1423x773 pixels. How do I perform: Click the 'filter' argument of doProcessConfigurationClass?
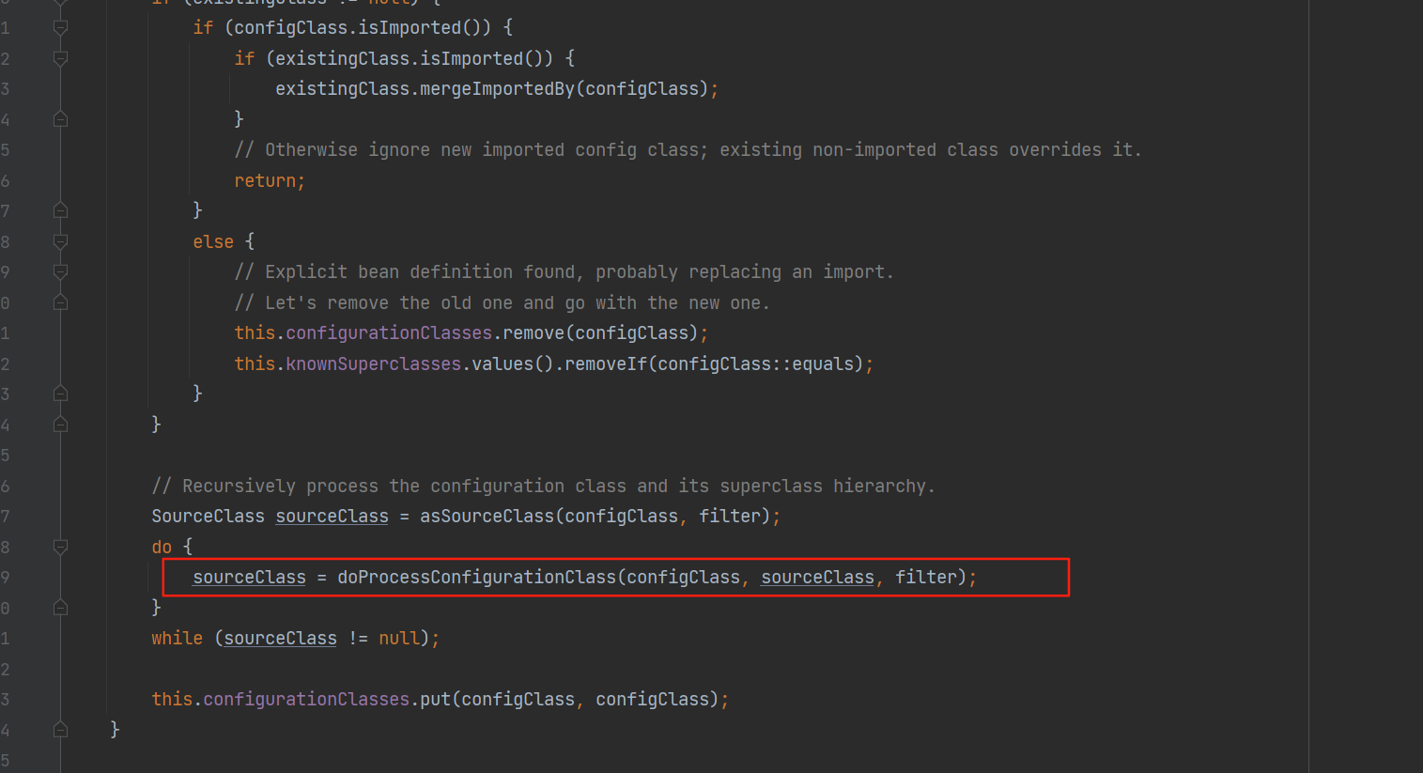925,577
